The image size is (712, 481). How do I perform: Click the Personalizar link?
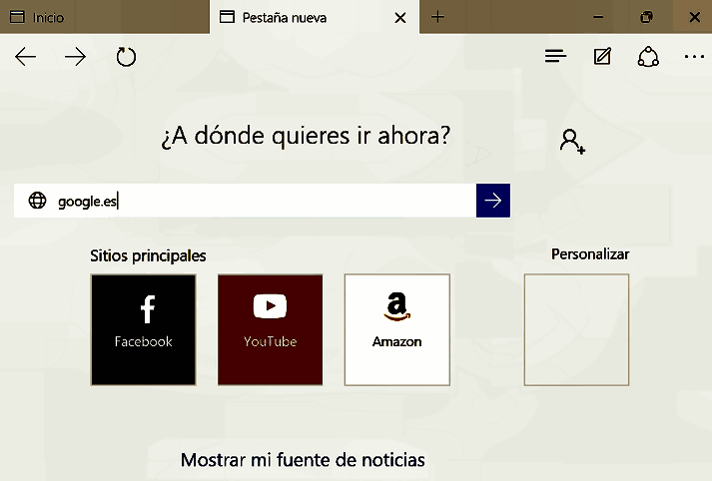point(590,254)
